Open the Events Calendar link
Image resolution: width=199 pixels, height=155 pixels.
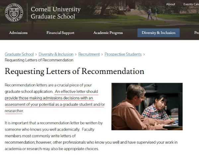coord(191,4)
